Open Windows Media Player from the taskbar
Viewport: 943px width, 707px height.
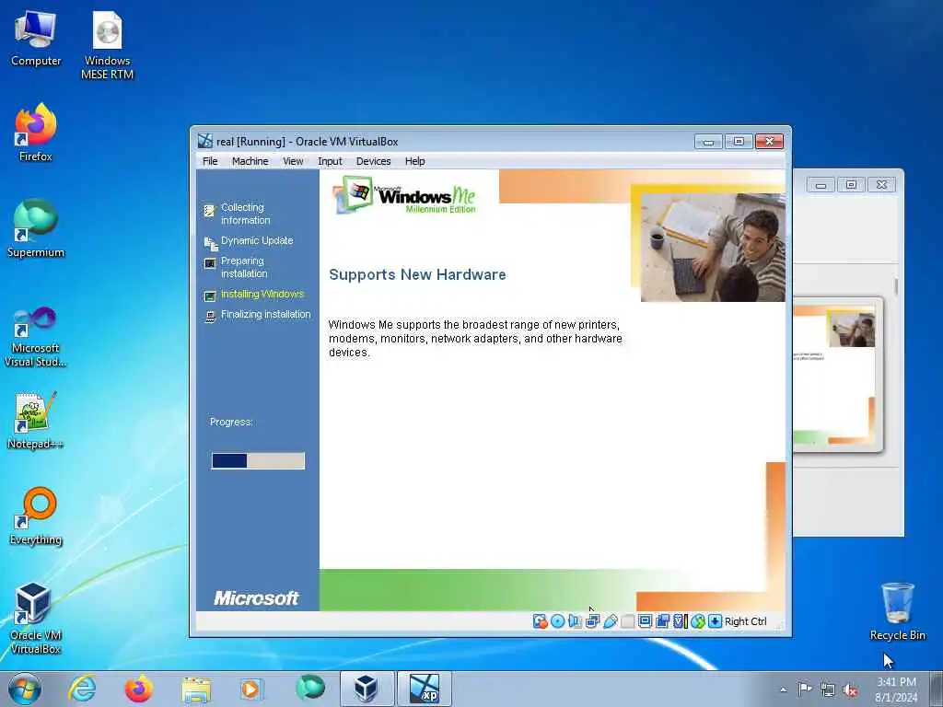(250, 689)
